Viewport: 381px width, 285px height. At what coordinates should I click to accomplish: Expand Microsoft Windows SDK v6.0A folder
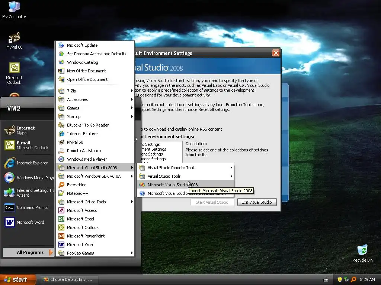95,176
